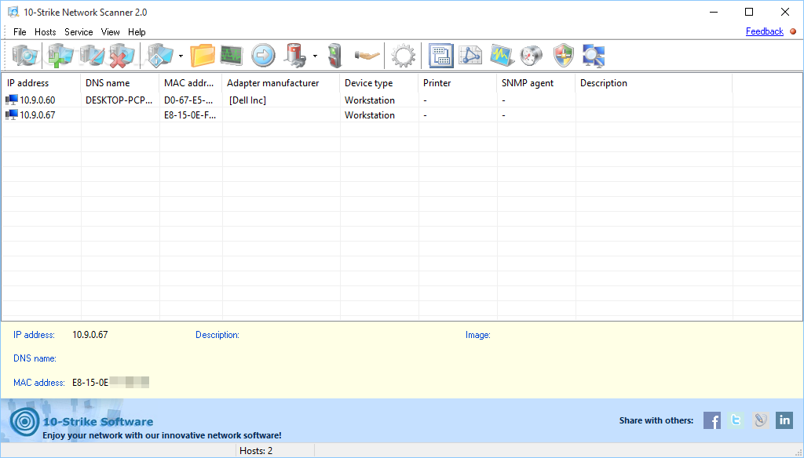Open the Hosts menu
This screenshot has height=458, width=804.
pos(45,32)
